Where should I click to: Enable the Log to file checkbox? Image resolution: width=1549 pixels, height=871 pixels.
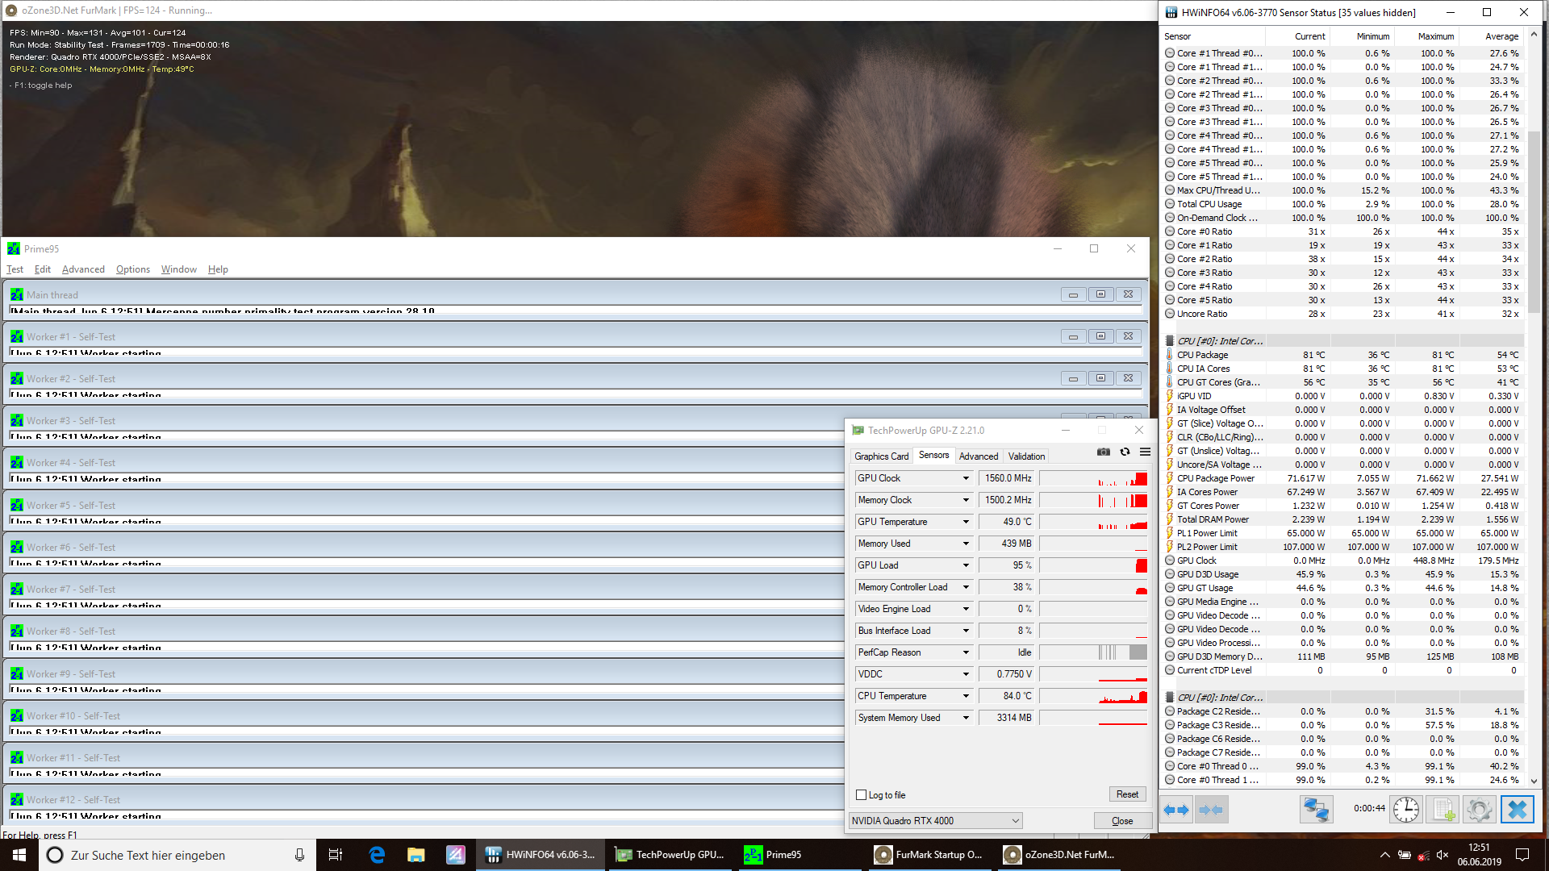(861, 795)
